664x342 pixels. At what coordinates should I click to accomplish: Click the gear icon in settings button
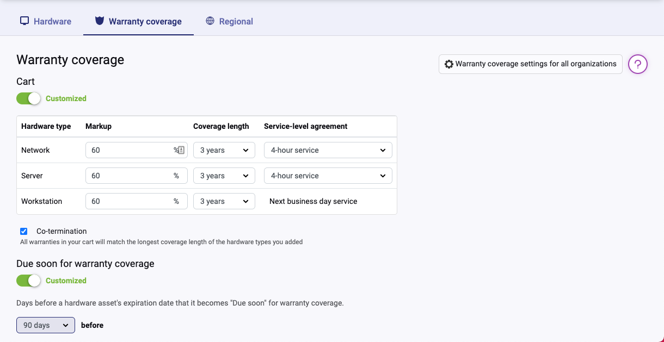pos(449,64)
